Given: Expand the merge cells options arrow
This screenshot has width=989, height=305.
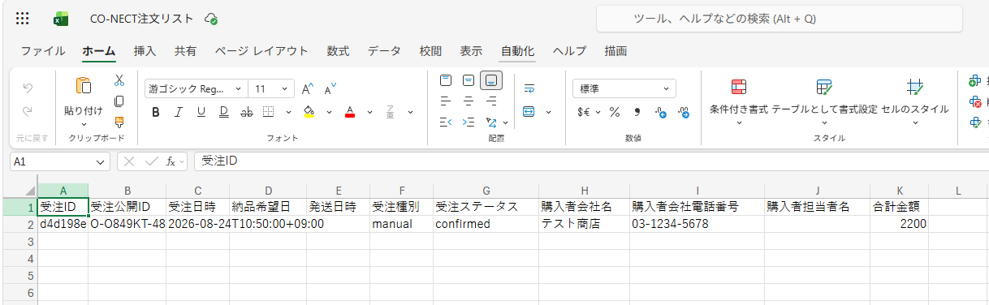Looking at the screenshot, I should (x=549, y=112).
